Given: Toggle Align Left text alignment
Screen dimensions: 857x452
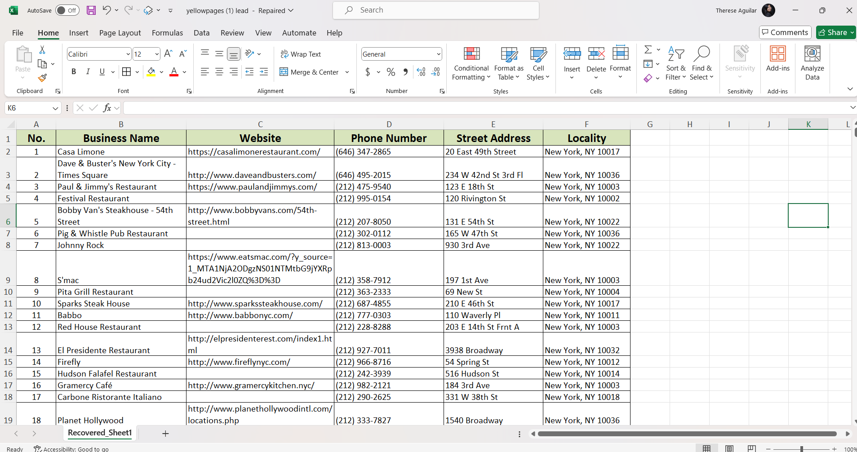Looking at the screenshot, I should tap(205, 72).
